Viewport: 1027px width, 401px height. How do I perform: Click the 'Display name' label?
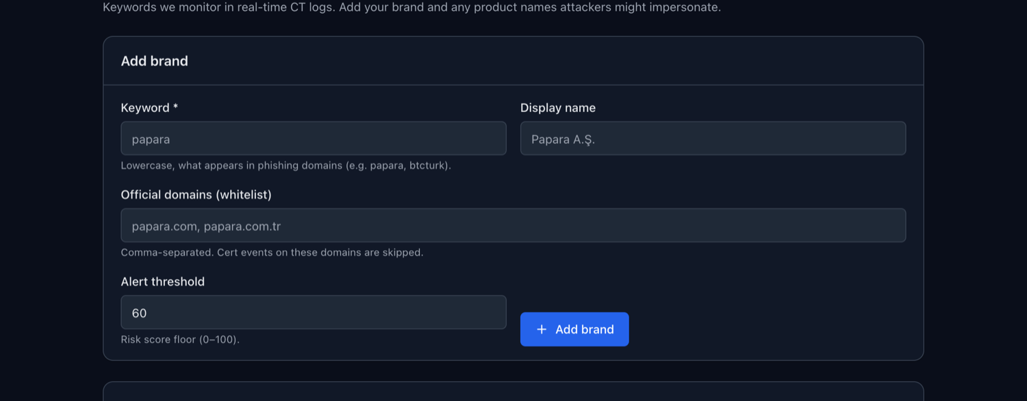point(558,108)
